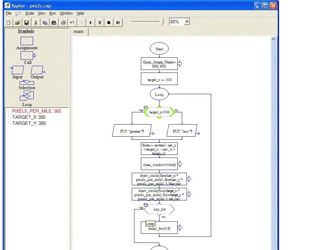Click the greyed-out redo icon
The image size is (325, 250).
(81, 23)
